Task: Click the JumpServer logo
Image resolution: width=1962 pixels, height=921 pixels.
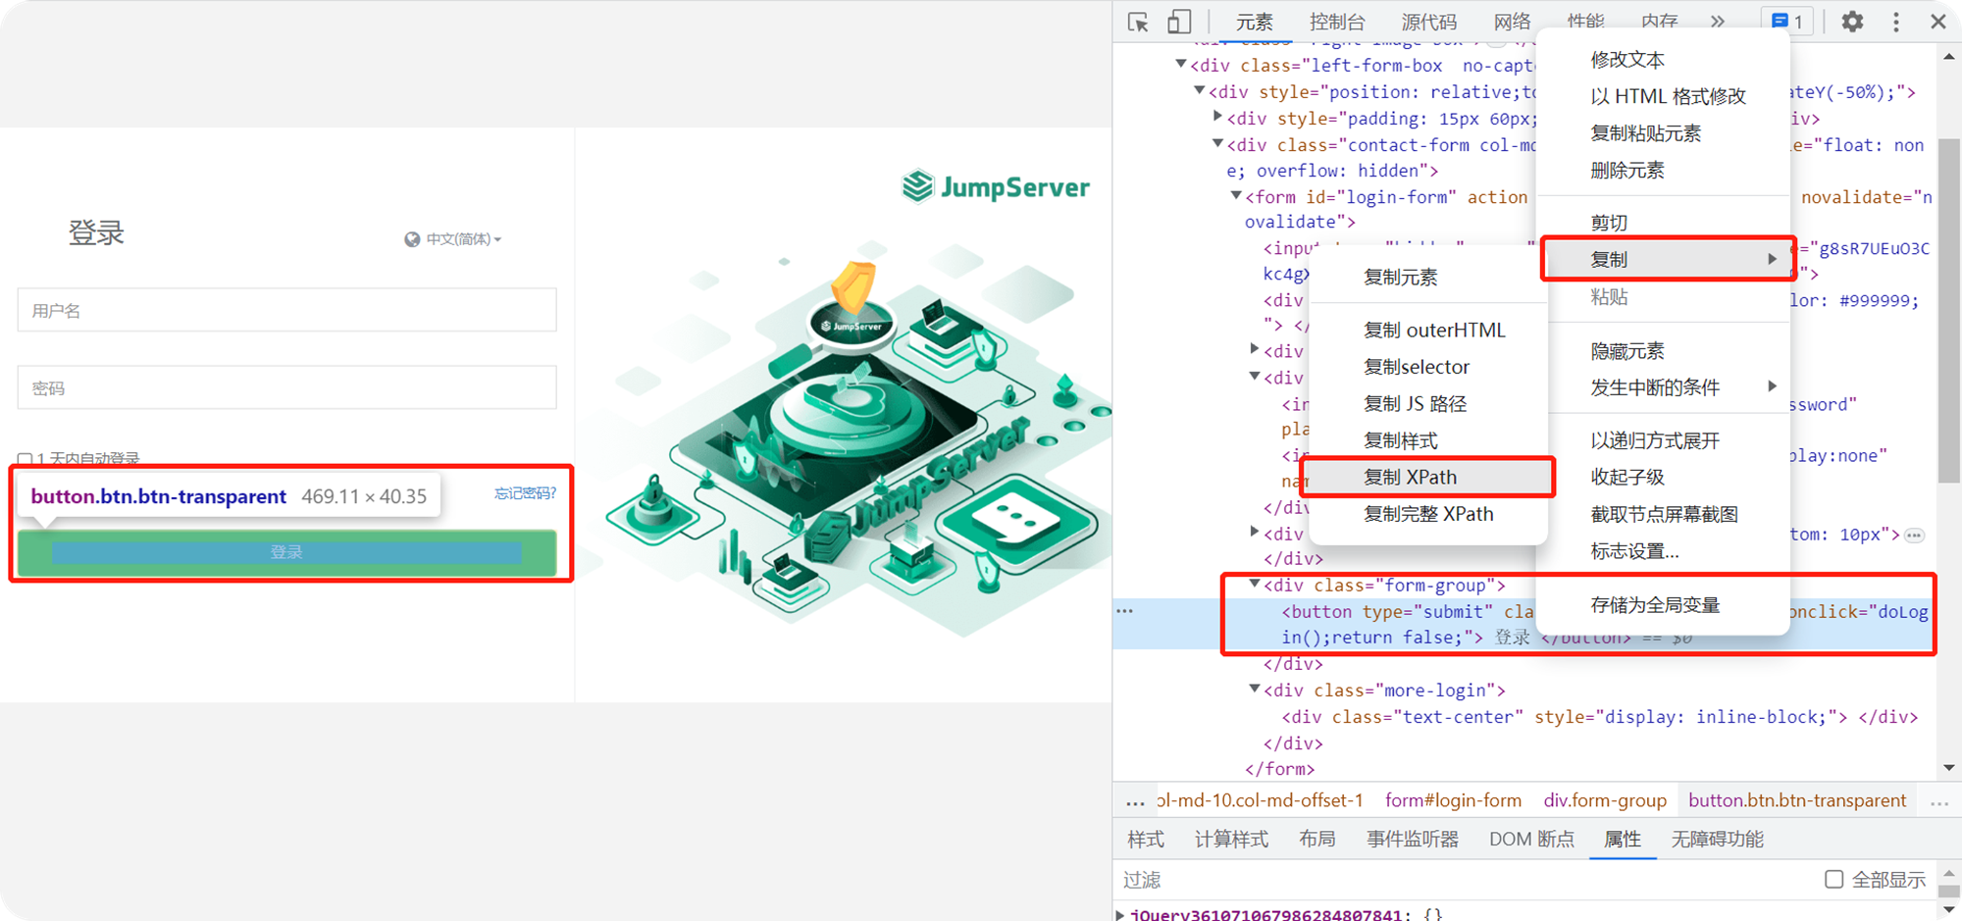Action: point(995,186)
